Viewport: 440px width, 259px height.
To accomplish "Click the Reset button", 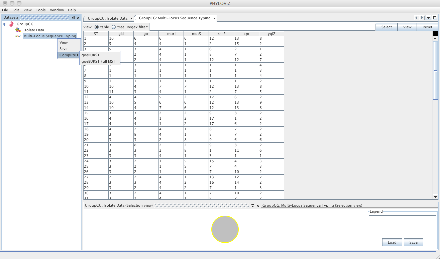I will [427, 27].
